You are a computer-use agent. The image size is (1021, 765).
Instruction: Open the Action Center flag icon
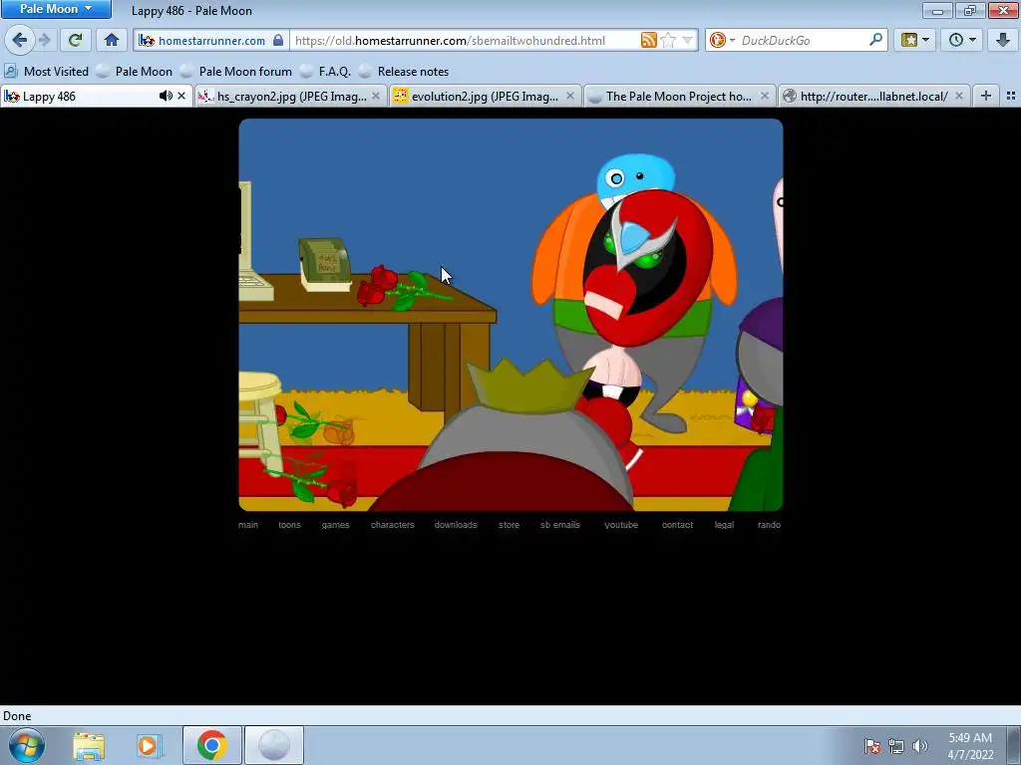click(x=872, y=746)
